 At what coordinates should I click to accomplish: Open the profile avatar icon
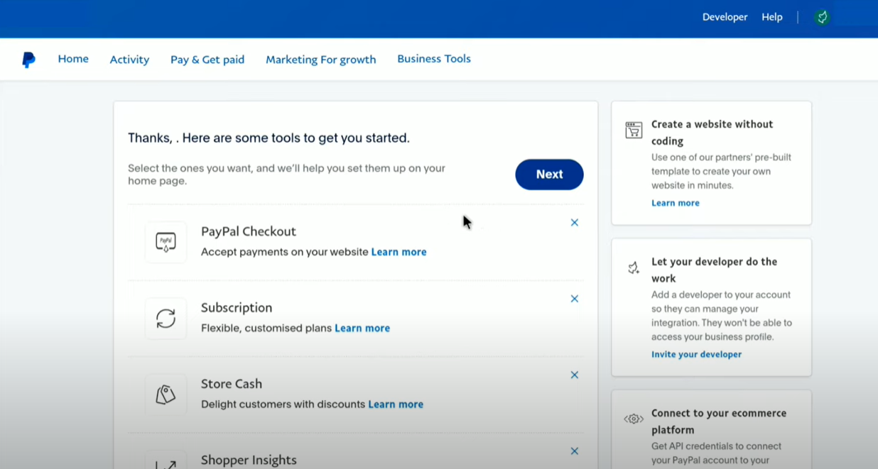(x=822, y=17)
